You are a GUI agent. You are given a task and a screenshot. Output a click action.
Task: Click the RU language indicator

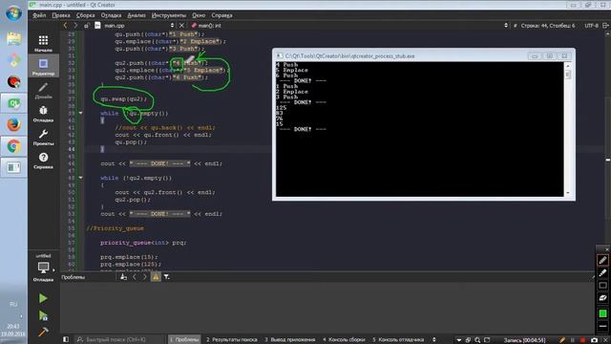(13, 304)
